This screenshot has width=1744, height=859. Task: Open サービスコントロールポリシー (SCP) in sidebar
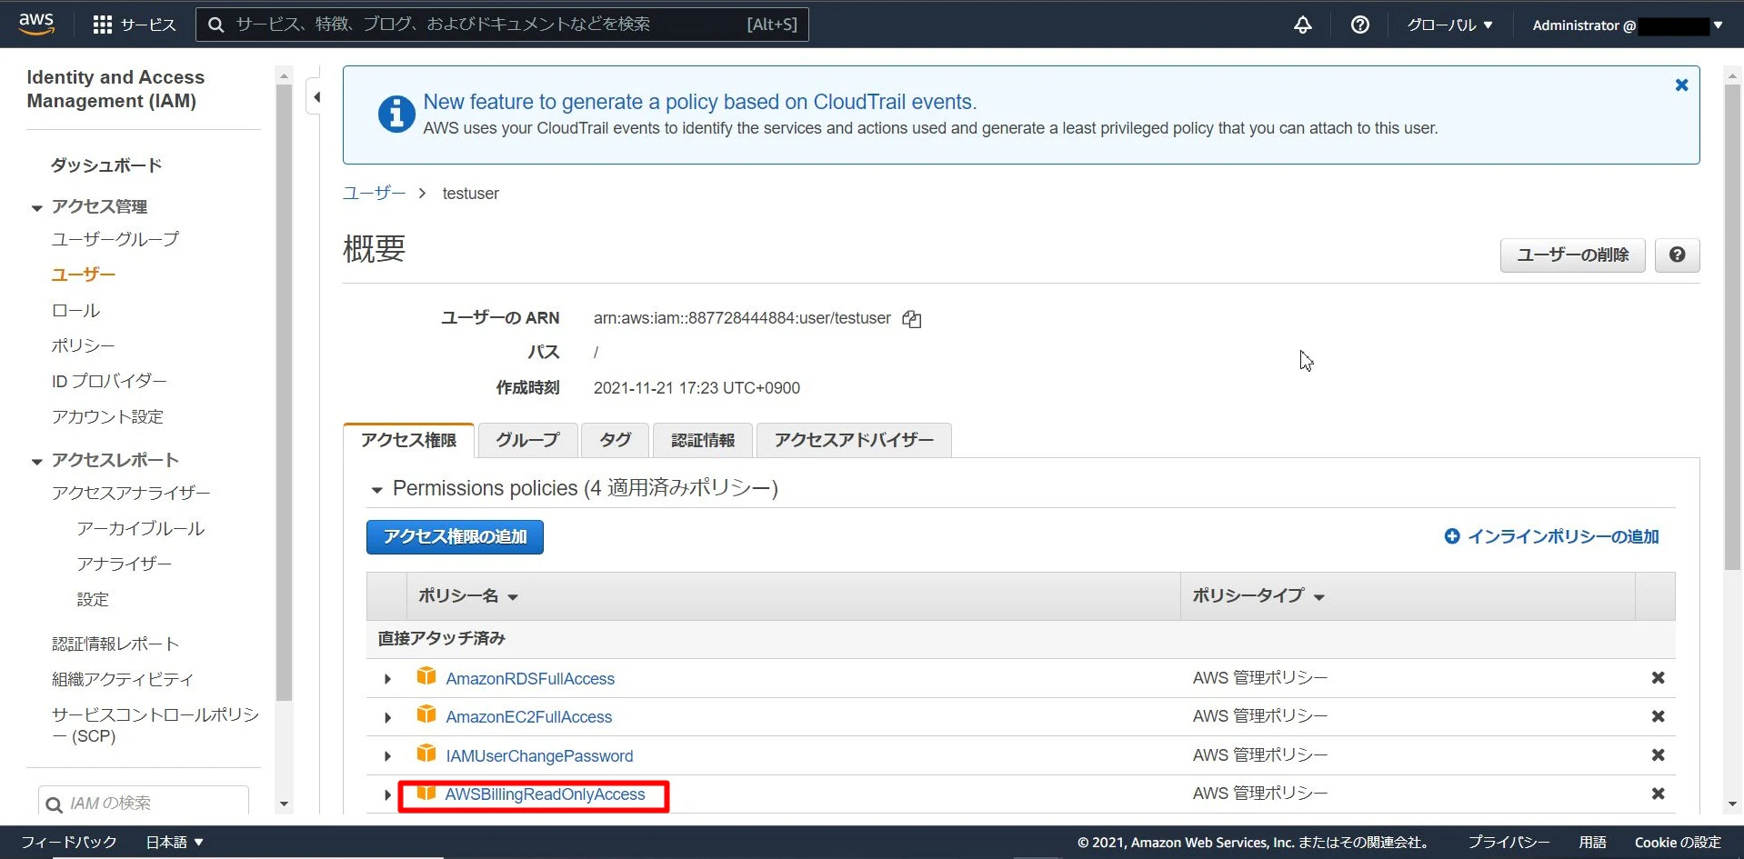[155, 725]
